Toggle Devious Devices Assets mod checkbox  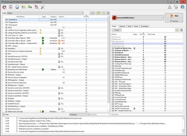click(x=6, y=72)
